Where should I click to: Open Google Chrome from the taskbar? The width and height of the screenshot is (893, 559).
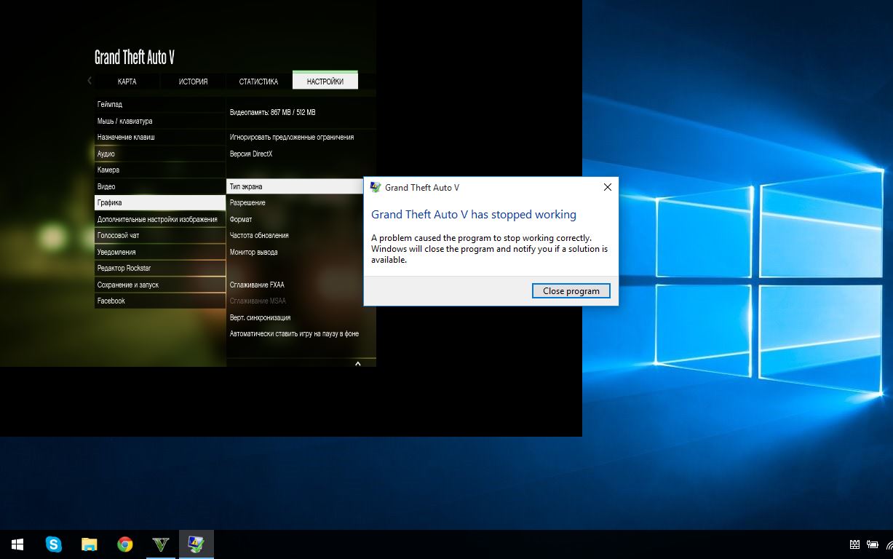125,544
